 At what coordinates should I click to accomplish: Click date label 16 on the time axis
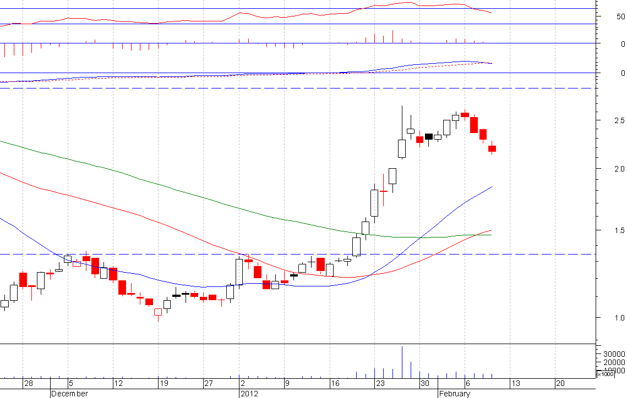(x=335, y=383)
